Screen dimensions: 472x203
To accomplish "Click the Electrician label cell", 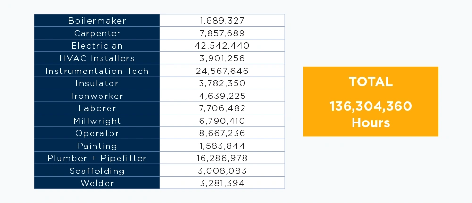I will click(97, 45).
